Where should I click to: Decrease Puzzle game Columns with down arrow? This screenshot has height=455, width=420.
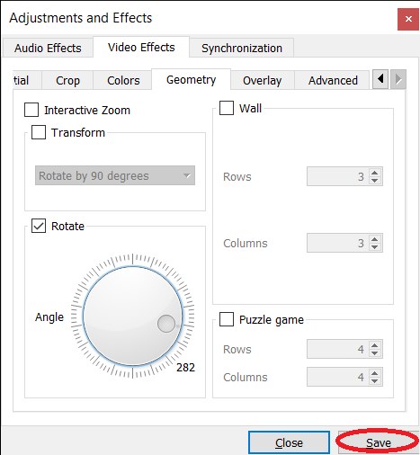(x=374, y=381)
